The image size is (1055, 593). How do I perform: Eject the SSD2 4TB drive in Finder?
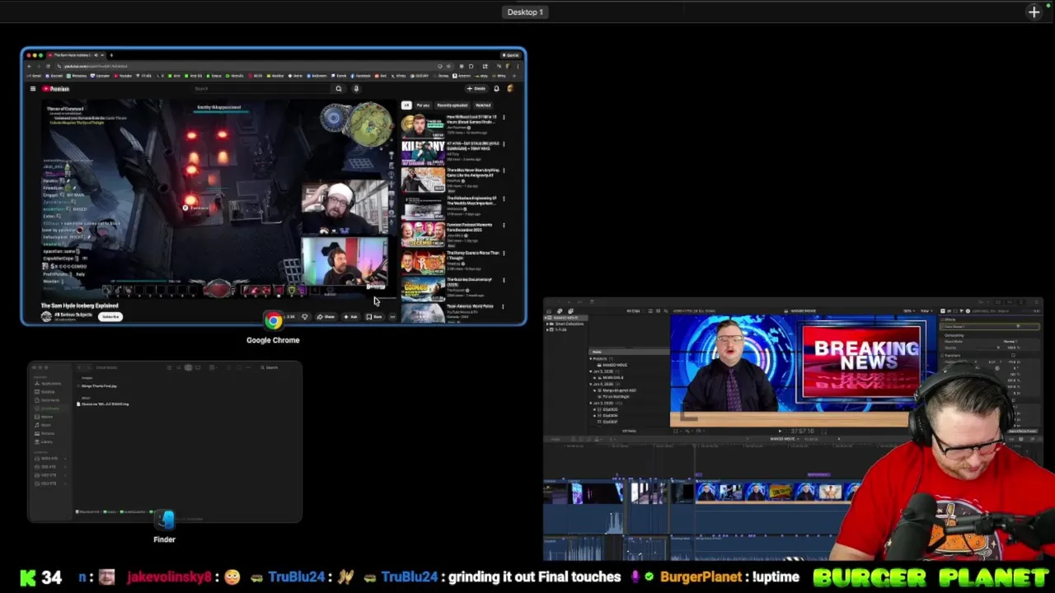point(65,459)
